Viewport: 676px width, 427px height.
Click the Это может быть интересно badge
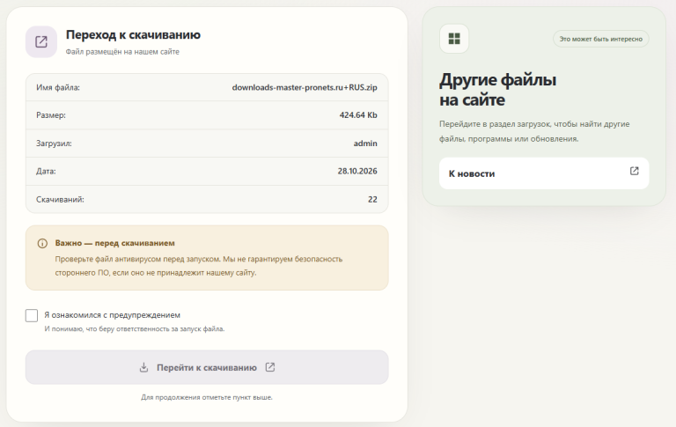tap(600, 39)
